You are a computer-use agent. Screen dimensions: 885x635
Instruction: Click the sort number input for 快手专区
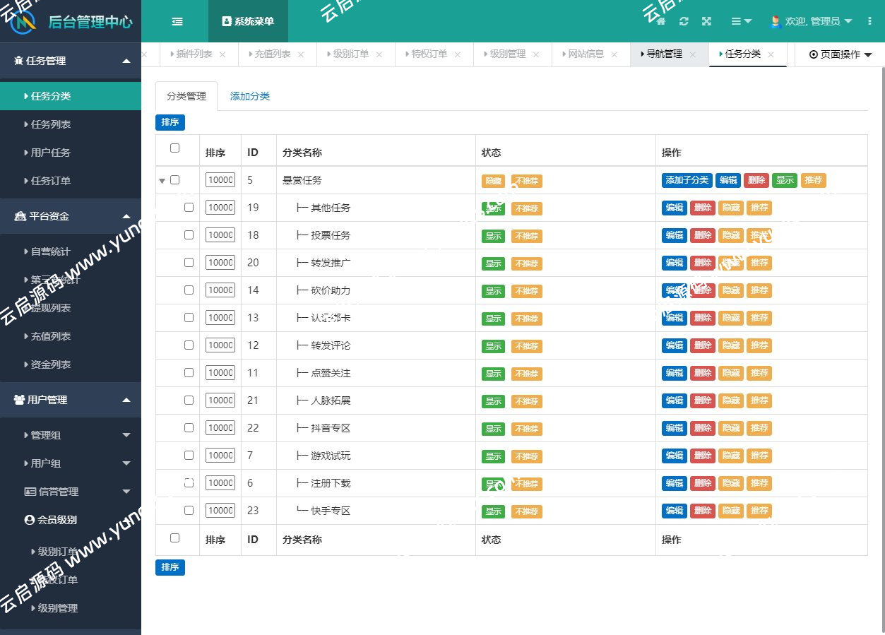point(220,510)
